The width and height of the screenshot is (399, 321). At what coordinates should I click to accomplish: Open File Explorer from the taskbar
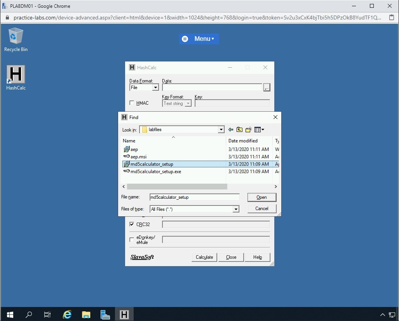pos(86,314)
